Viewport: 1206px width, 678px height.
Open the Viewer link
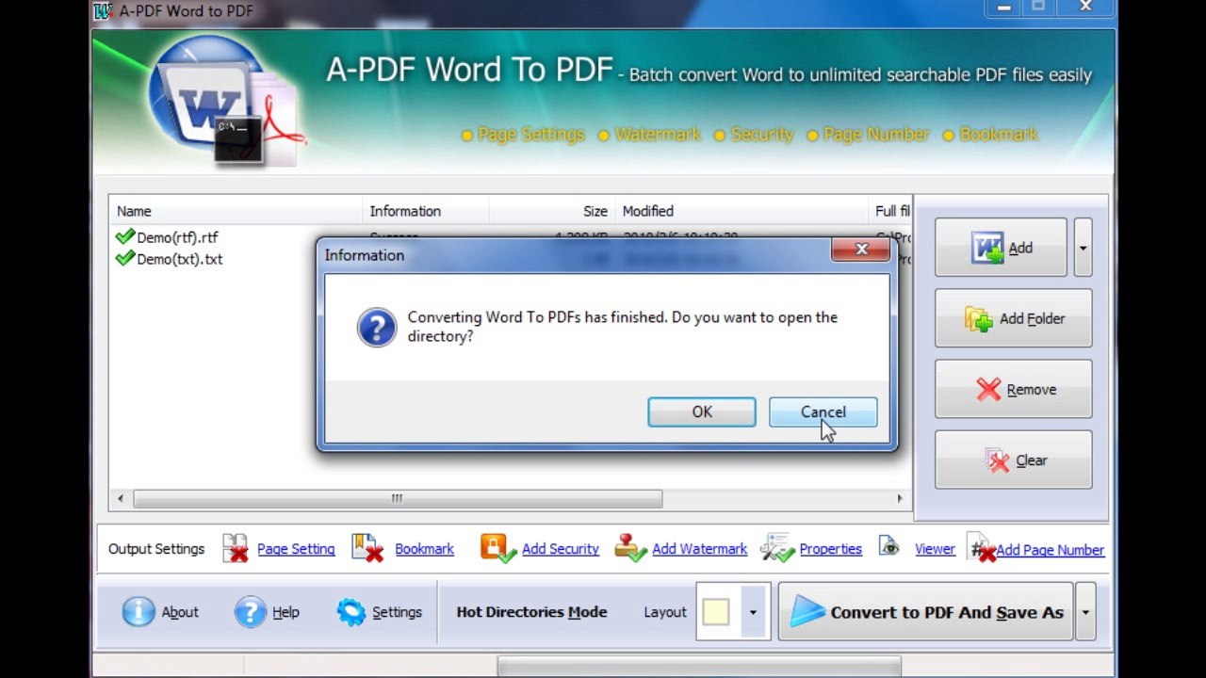[x=935, y=549]
